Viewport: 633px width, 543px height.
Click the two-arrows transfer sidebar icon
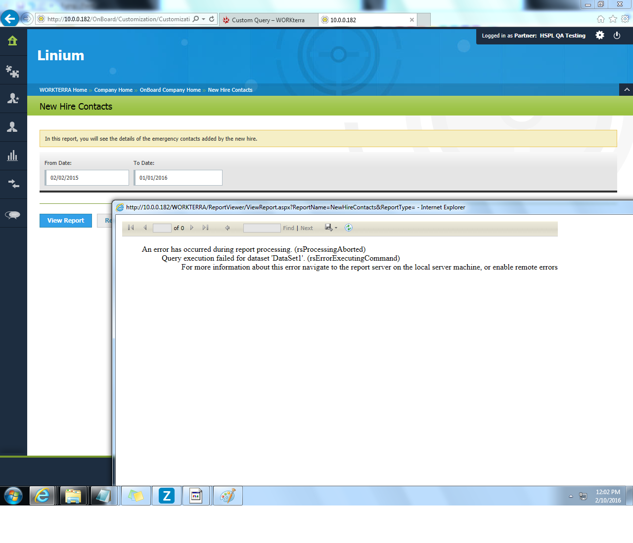tap(13, 184)
